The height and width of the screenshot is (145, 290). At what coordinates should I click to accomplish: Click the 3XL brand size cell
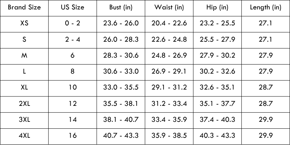(24, 119)
